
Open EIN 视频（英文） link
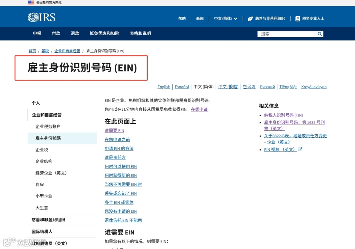pos(280,150)
